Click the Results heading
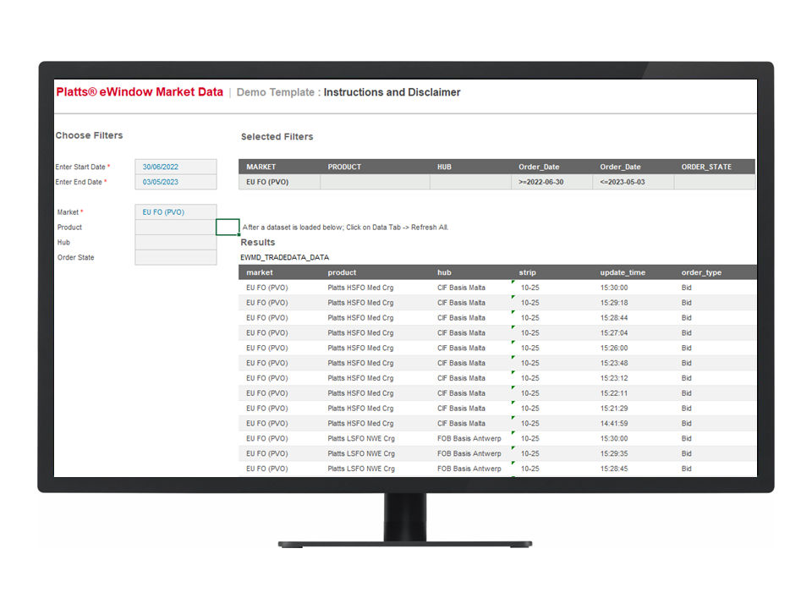This screenshot has width=812, height=609. point(258,243)
